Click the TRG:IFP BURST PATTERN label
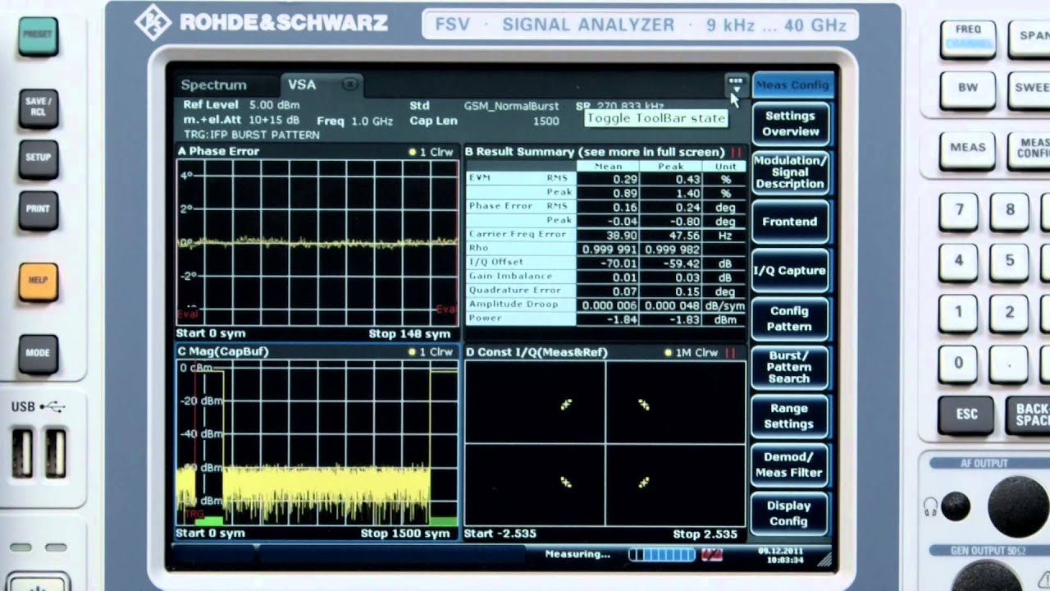Screen dimensions: 1050x591 [252, 135]
